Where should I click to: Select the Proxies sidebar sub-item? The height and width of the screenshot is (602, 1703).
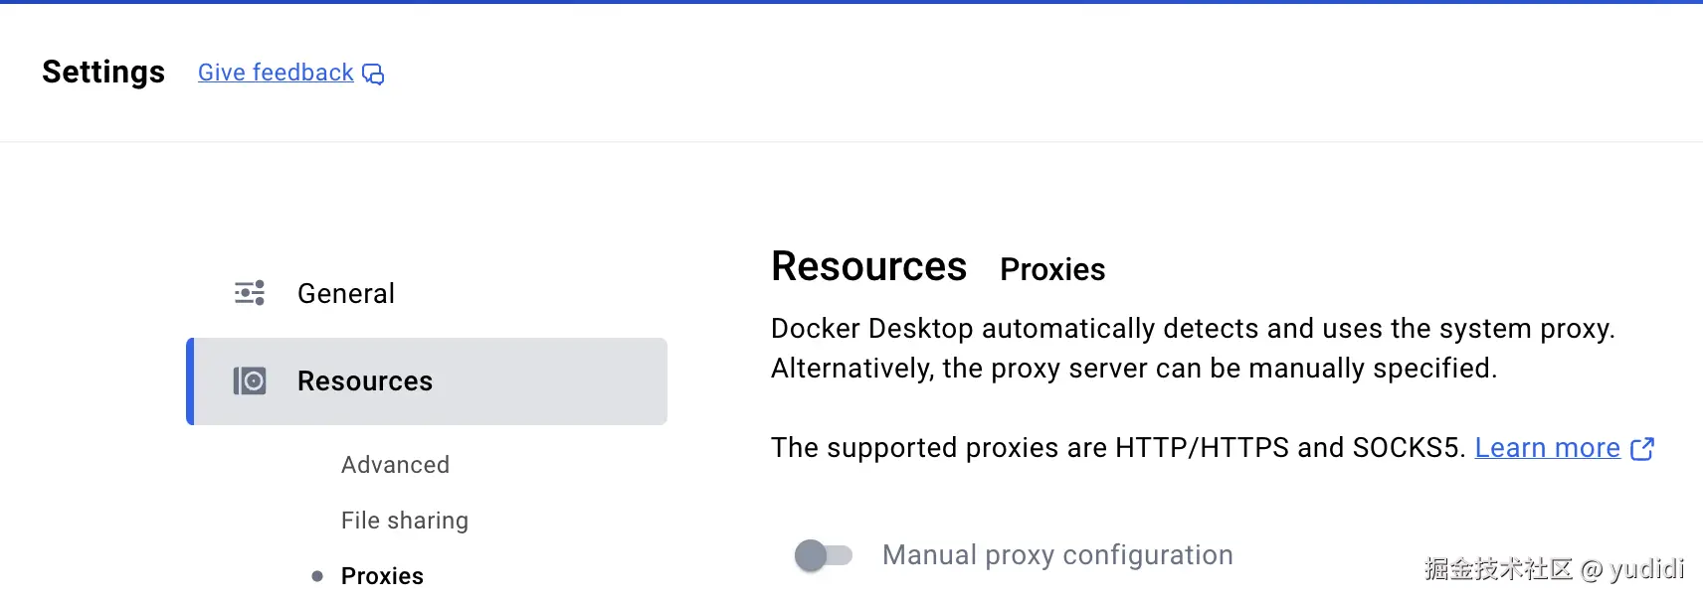382,576
